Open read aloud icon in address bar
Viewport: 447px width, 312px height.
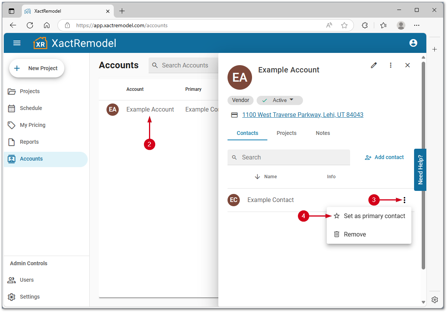pyautogui.click(x=329, y=25)
